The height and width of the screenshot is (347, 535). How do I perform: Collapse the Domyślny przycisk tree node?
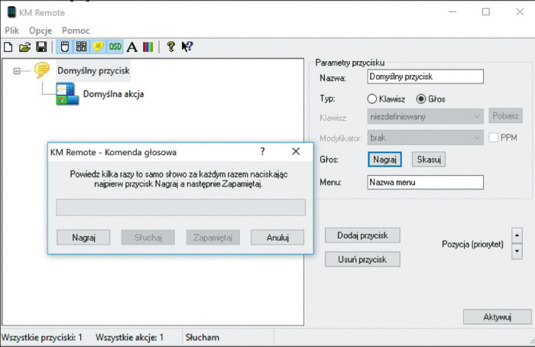16,71
